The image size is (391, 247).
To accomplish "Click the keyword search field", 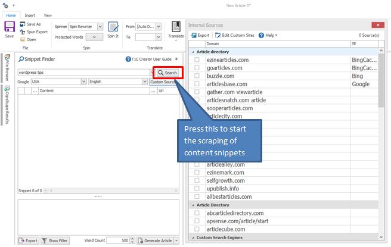I will [x=84, y=73].
